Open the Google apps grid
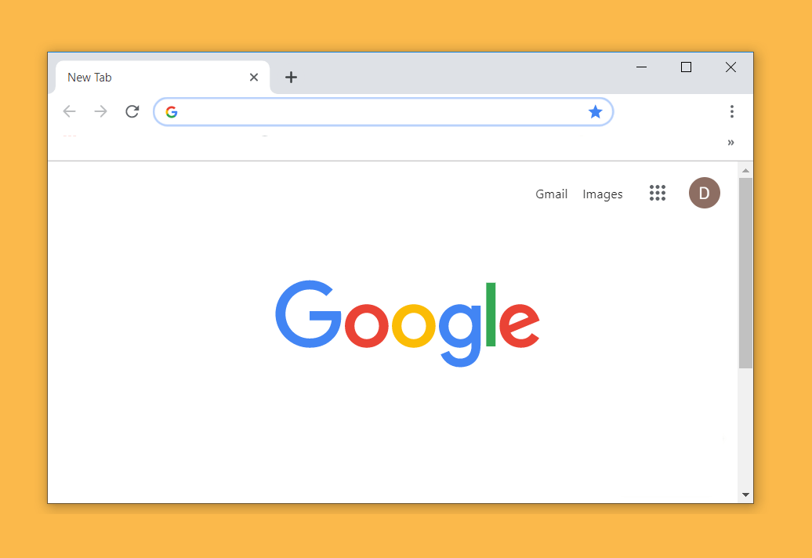The width and height of the screenshot is (812, 558). click(x=657, y=193)
